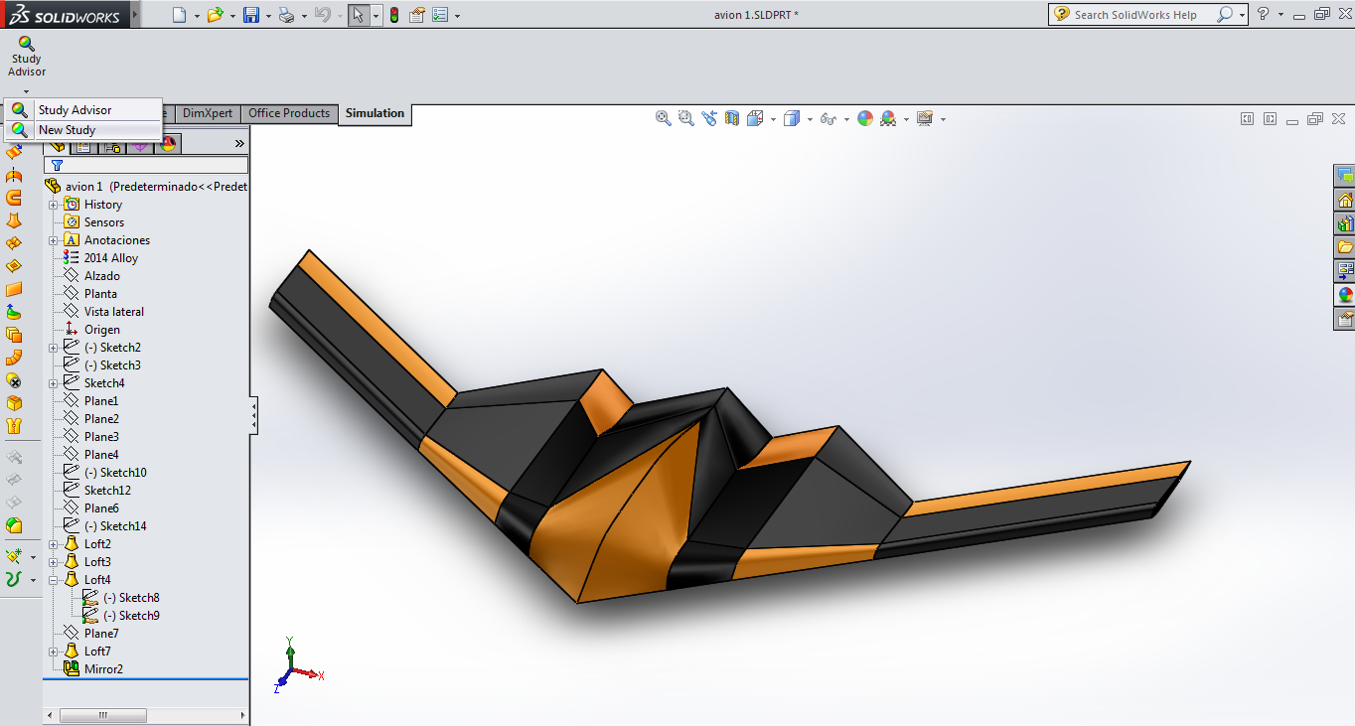This screenshot has width=1355, height=726.
Task: Click the Previous View icon
Action: coord(709,118)
